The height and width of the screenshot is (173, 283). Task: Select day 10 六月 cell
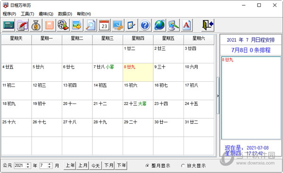pyautogui.click(x=199, y=72)
